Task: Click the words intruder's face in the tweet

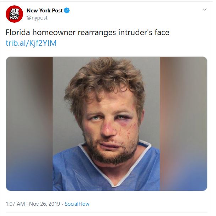Action: tap(144, 33)
